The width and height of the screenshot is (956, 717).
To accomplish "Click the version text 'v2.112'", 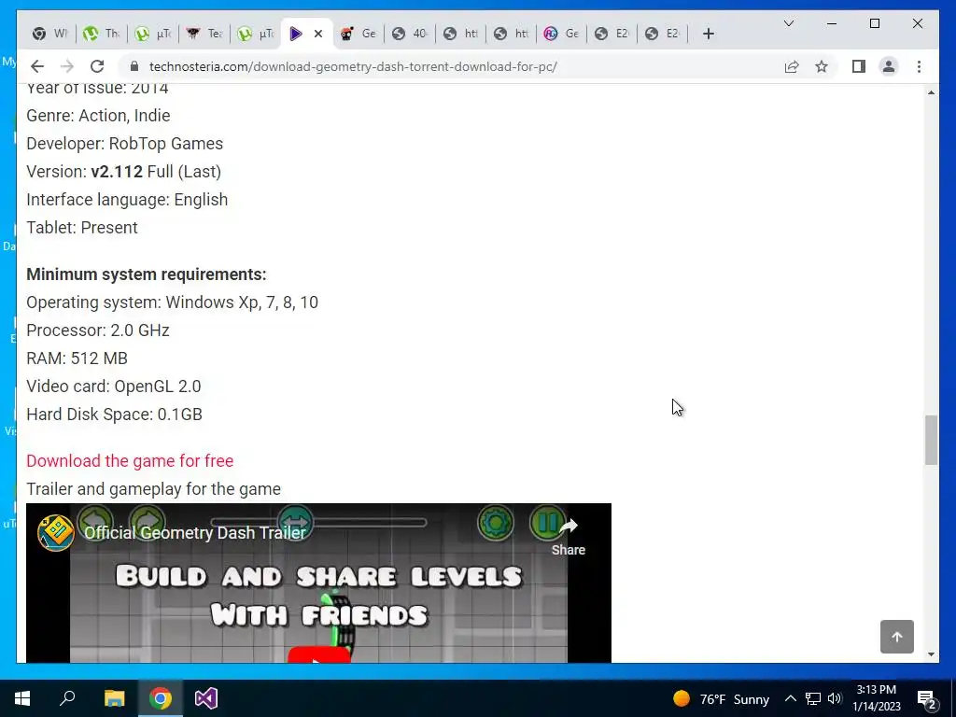I will click(x=117, y=172).
